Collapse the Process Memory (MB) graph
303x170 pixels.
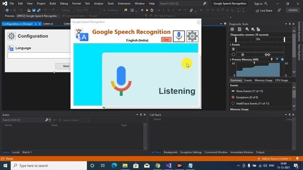coord(231,59)
